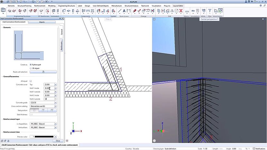Click the Abc annotation label tool
Screen dimensions: 267x150
(193, 11)
